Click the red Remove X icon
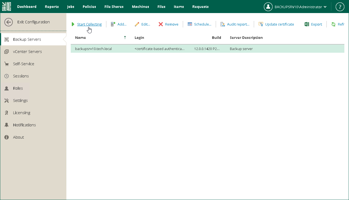This screenshot has height=200, width=349. 161,24
